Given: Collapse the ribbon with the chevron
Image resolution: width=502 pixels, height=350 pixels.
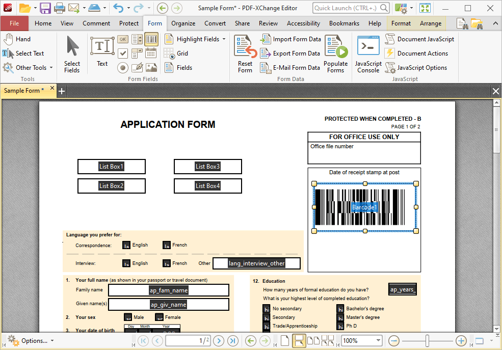Looking at the screenshot, I should (495, 23).
